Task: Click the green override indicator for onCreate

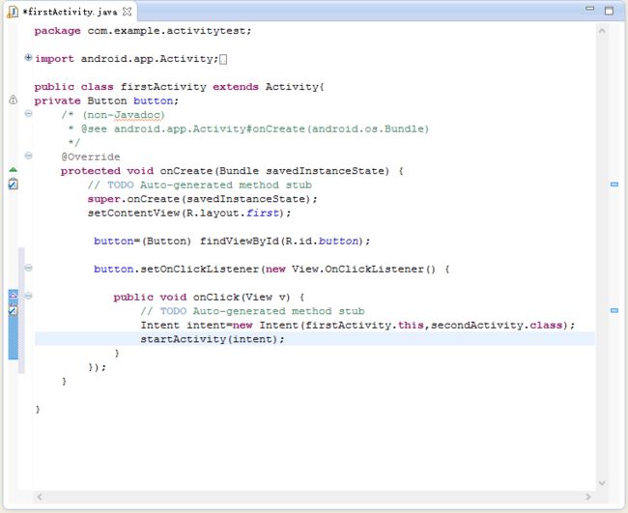Action: coord(13,170)
